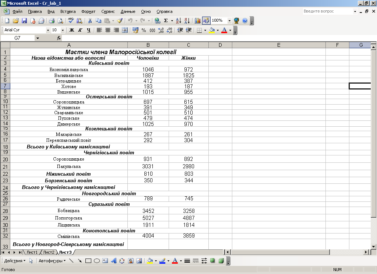
Task: Apply AutoSum with the sigma icon
Action: (166, 21)
